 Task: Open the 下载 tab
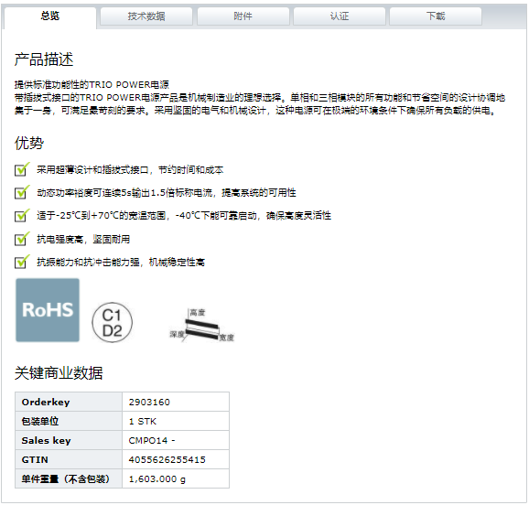[x=436, y=16]
